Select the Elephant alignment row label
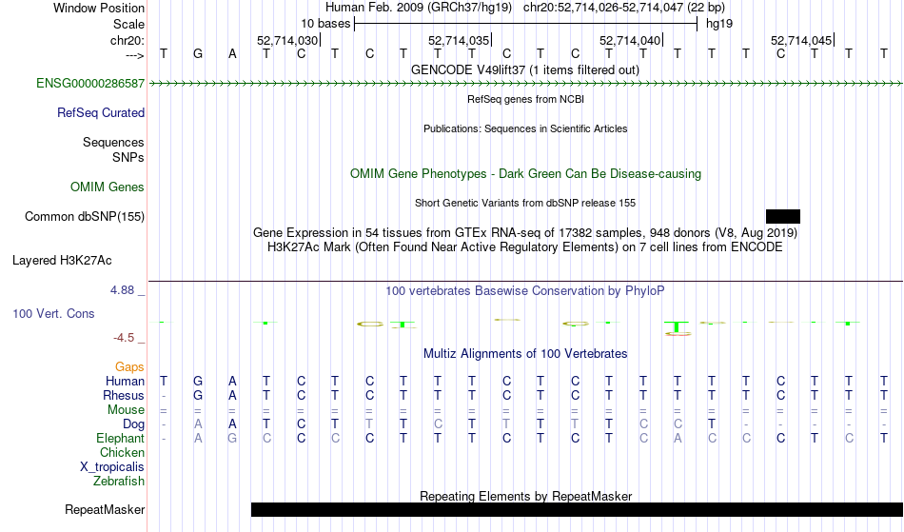This screenshot has width=904, height=532. 120,439
